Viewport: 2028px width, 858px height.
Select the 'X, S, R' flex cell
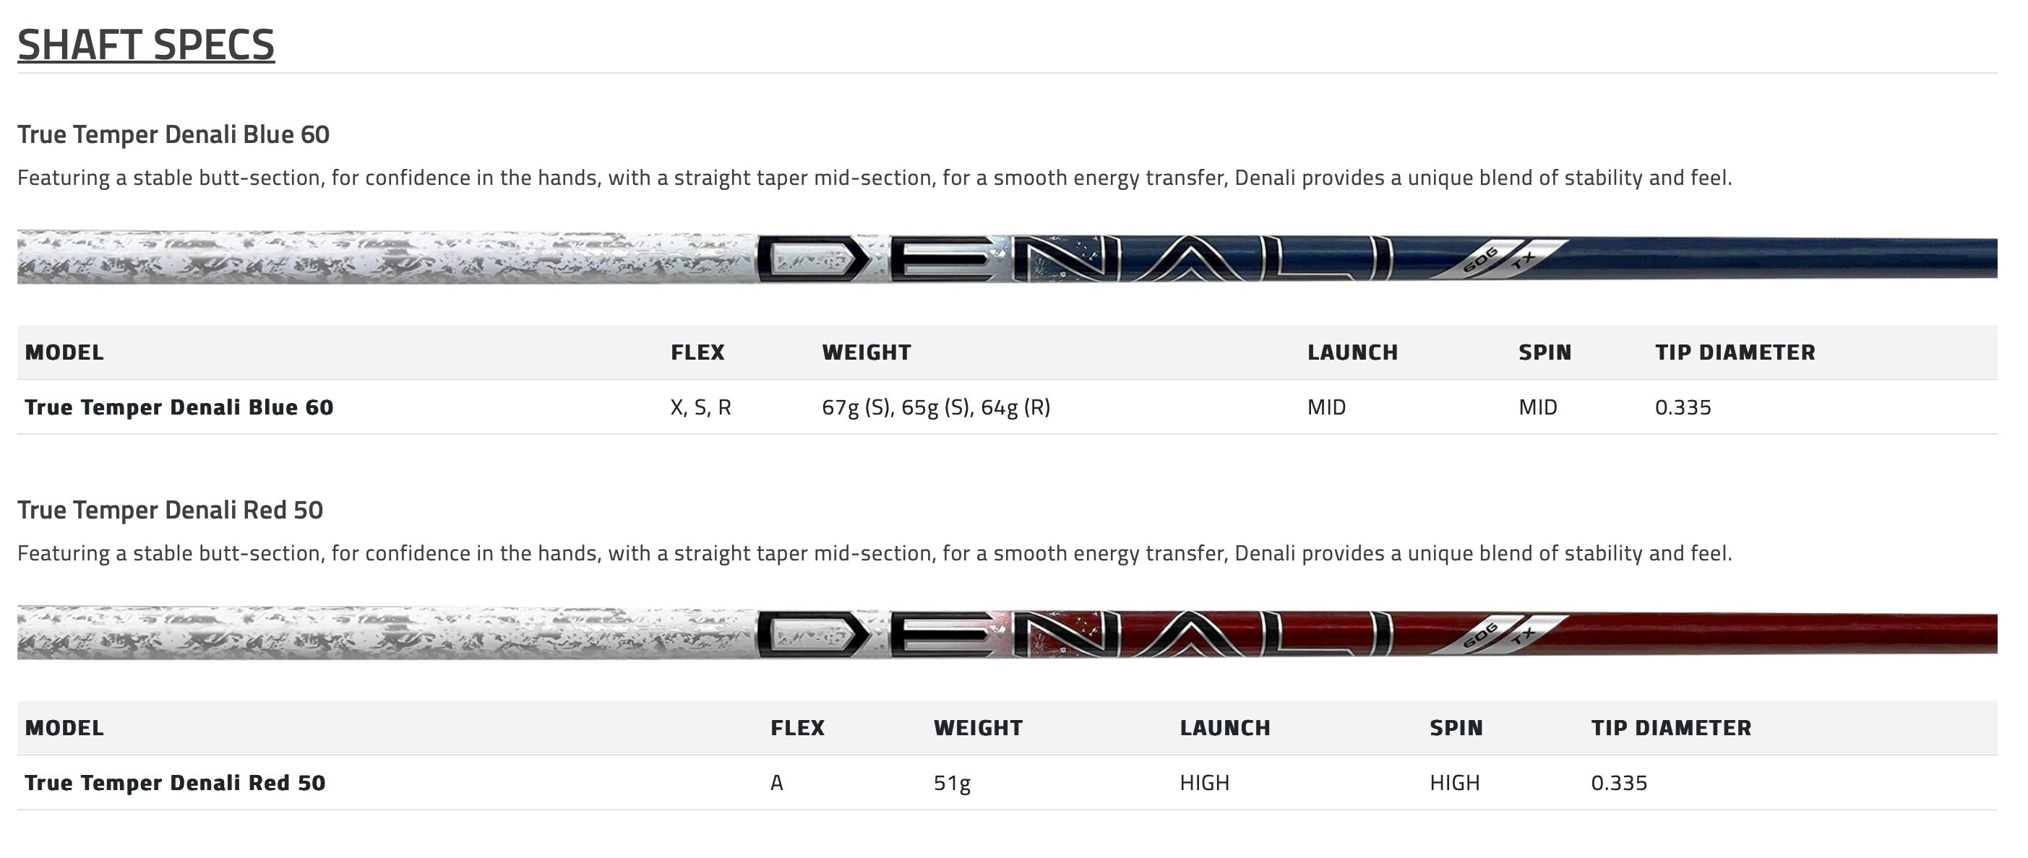coord(700,407)
